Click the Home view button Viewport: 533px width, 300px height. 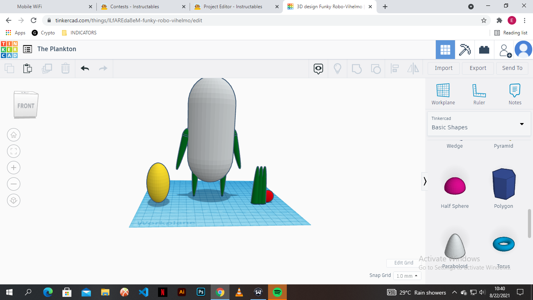[14, 135]
